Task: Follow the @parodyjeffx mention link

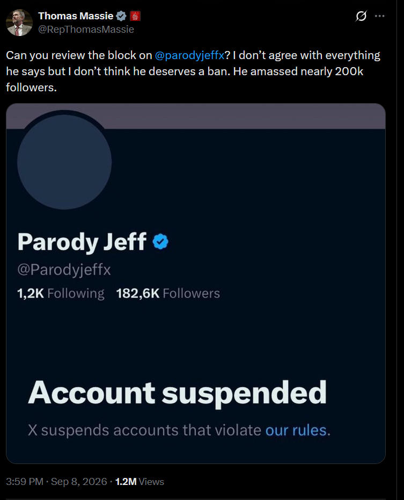Action: point(189,55)
